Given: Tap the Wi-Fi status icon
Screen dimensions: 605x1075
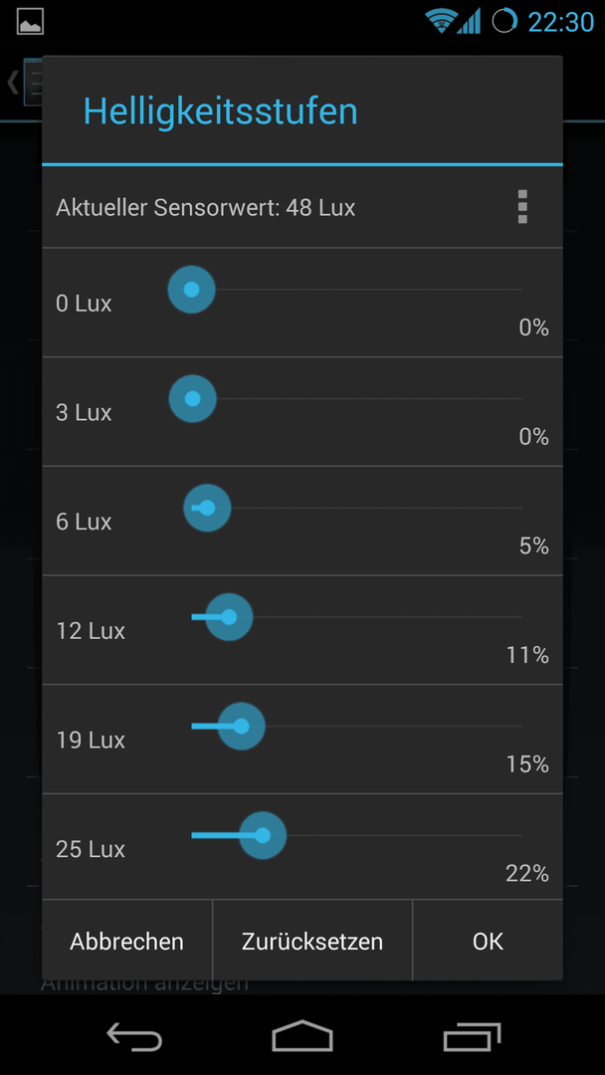Looking at the screenshot, I should coord(441,21).
